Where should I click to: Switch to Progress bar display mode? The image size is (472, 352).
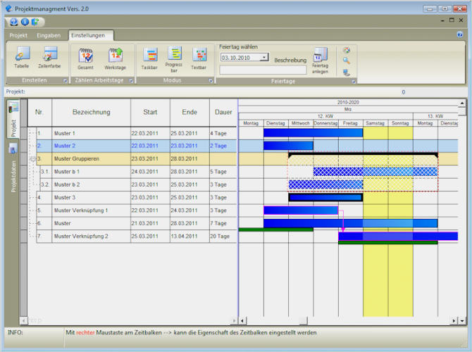pyautogui.click(x=174, y=55)
